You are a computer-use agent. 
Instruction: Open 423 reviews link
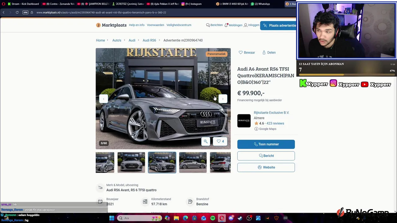pos(275,123)
